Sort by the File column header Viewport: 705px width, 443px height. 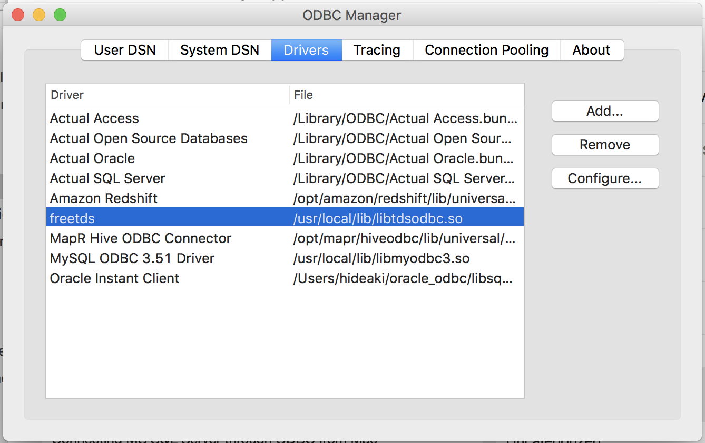tap(303, 95)
